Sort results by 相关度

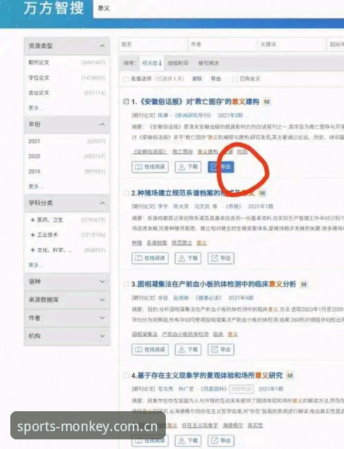point(151,63)
